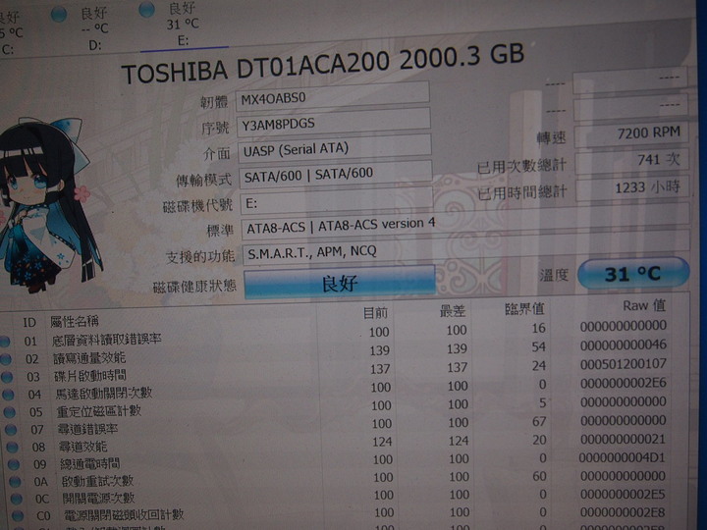Click the power on count 741 次 field

click(x=632, y=160)
